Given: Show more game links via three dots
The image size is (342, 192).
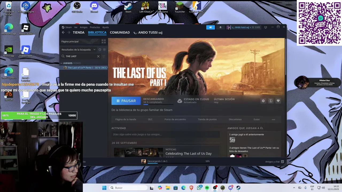Looking at the screenshot, I should coord(273,119).
